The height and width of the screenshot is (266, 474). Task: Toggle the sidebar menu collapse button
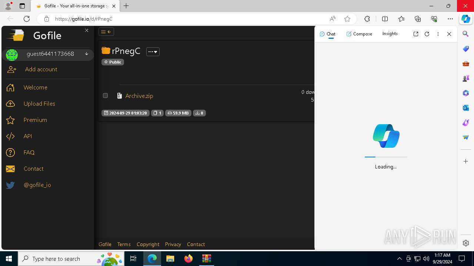tap(106, 32)
